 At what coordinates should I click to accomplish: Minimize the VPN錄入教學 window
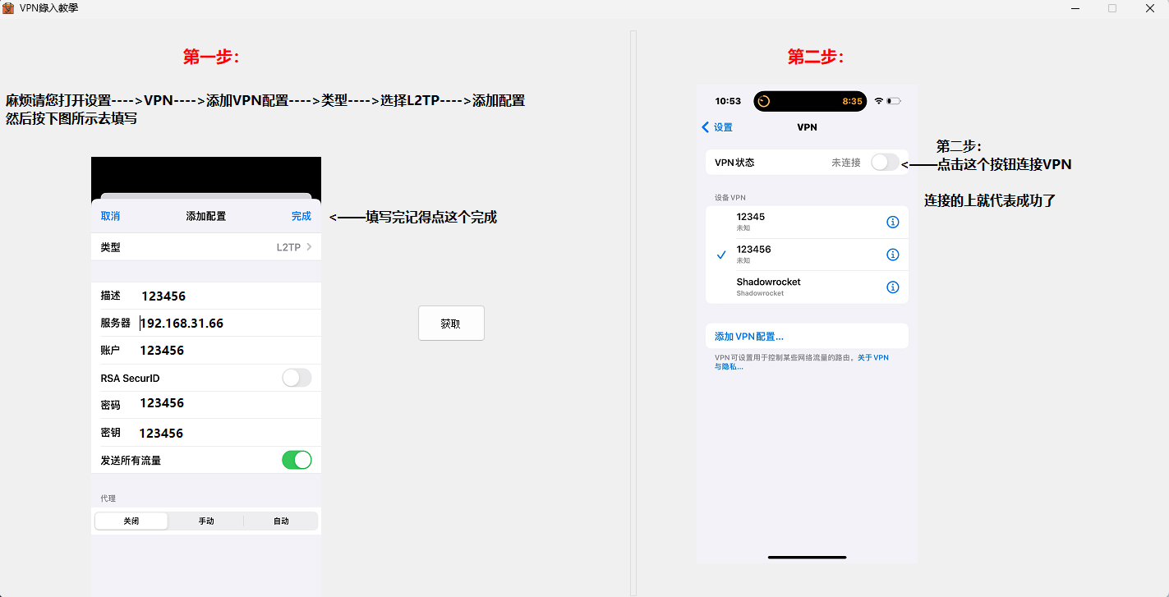(1075, 8)
